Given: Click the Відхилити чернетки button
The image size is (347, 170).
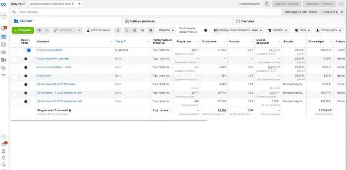Looking at the screenshot, I should tap(286, 4).
